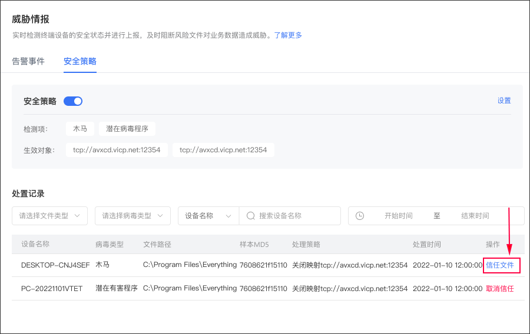Click the 处置时间 column header
The width and height of the screenshot is (530, 334).
coord(427,244)
